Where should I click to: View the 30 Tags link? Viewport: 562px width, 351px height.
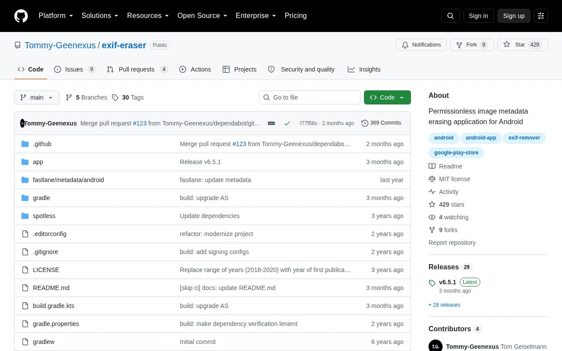[128, 97]
